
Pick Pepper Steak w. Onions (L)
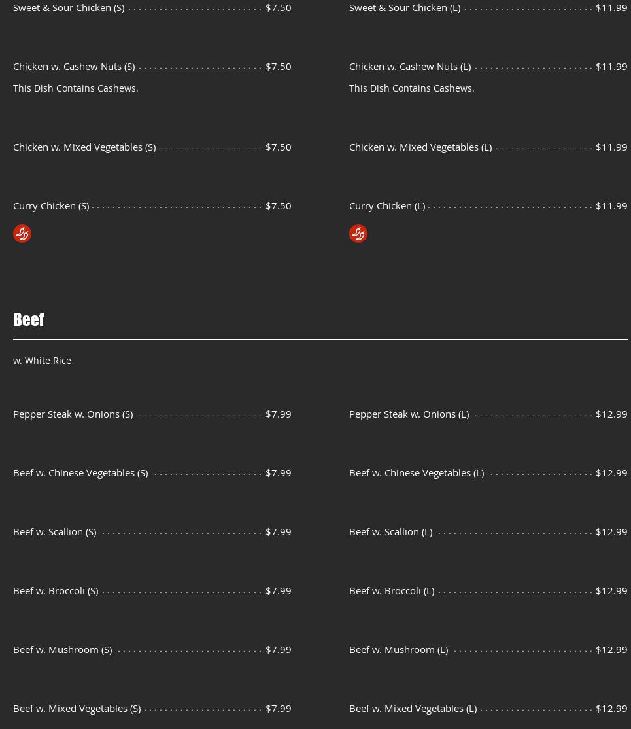409,414
